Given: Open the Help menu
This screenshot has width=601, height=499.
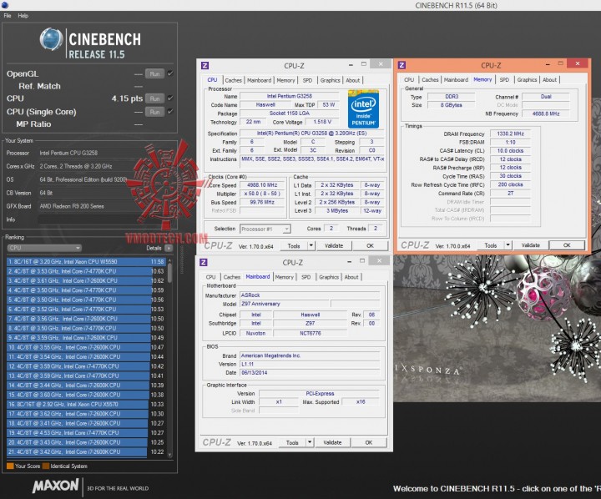Looking at the screenshot, I should (23, 16).
